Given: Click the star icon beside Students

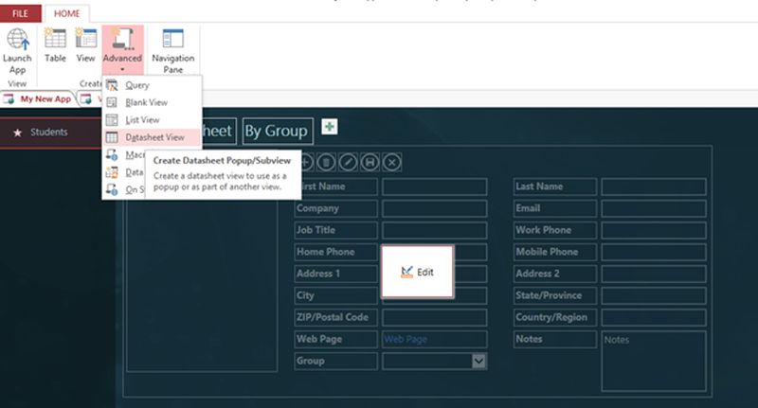Looking at the screenshot, I should point(17,133).
